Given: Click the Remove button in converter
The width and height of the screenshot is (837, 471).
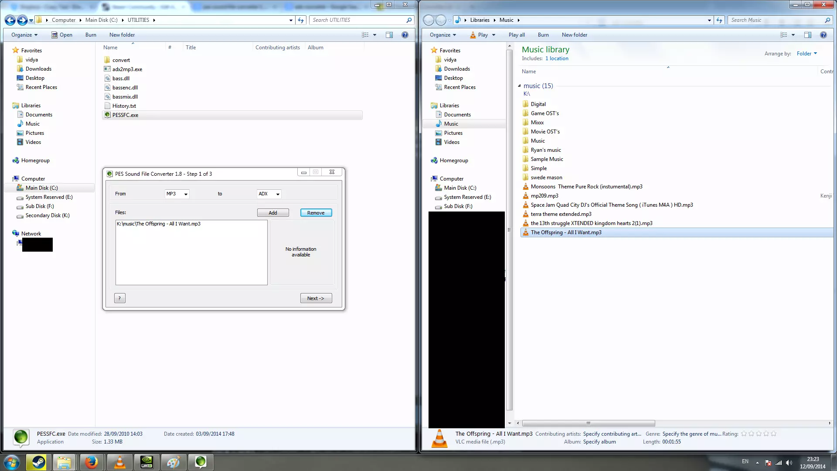Looking at the screenshot, I should [316, 213].
